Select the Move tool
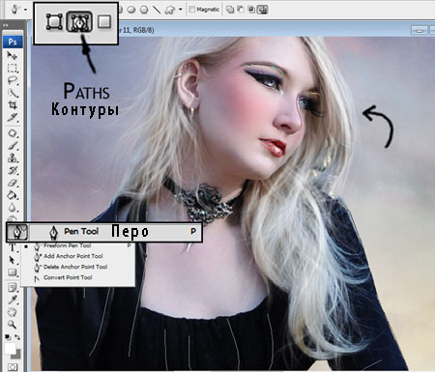The width and height of the screenshot is (435, 372). point(13,56)
